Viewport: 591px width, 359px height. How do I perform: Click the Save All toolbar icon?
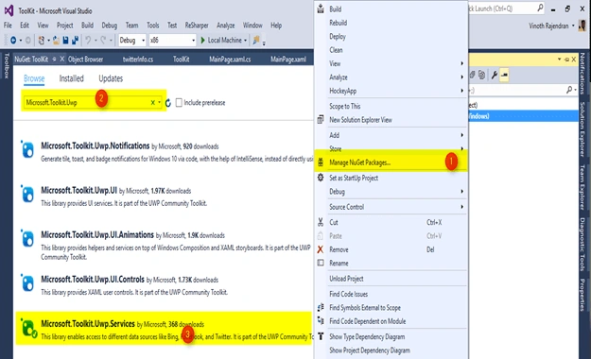coord(75,40)
